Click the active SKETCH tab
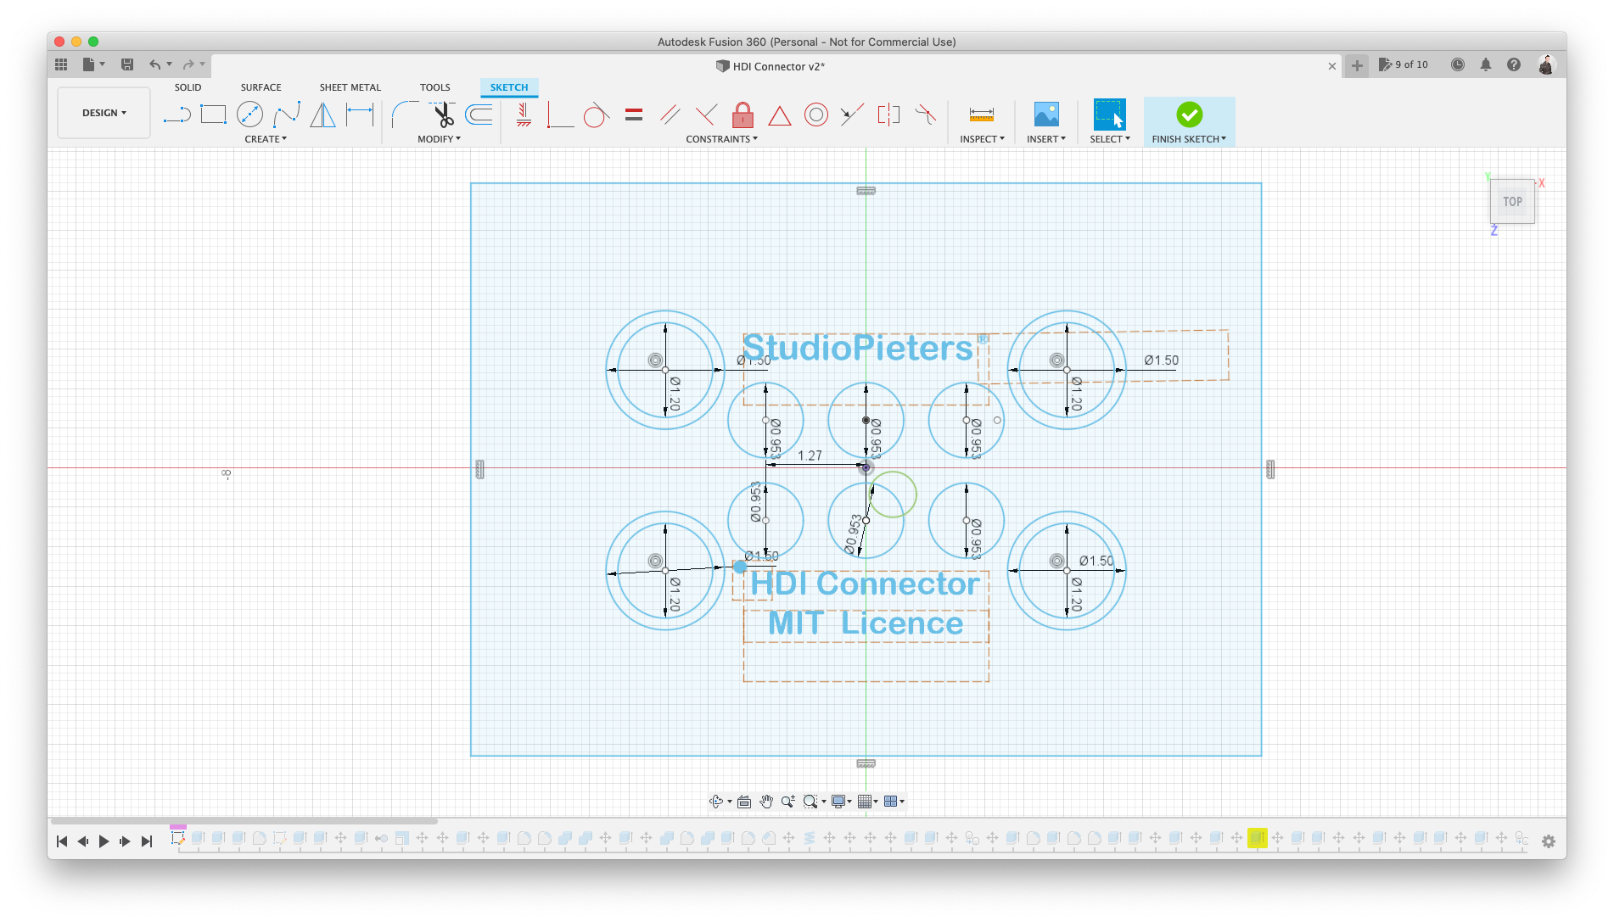1614x922 pixels. (x=508, y=87)
